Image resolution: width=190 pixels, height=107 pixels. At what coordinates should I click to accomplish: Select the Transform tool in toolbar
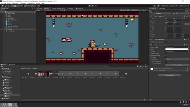(x=18, y=6)
